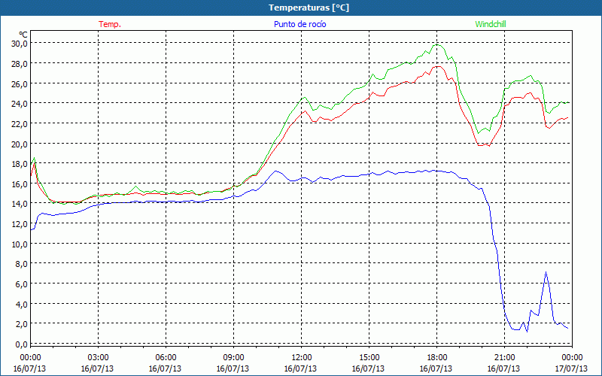Click the '15:00' time axis label
The image size is (602, 376).
[369, 358]
